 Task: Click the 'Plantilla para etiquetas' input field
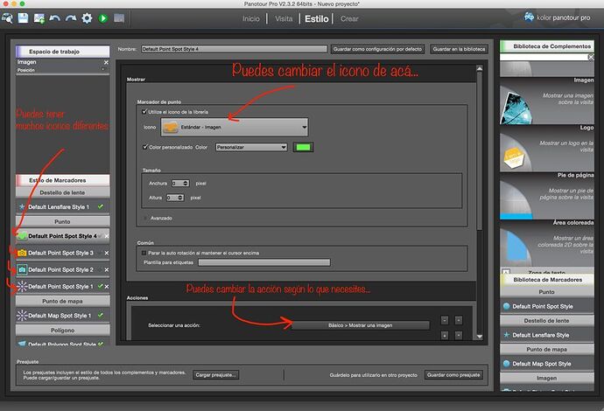263,262
